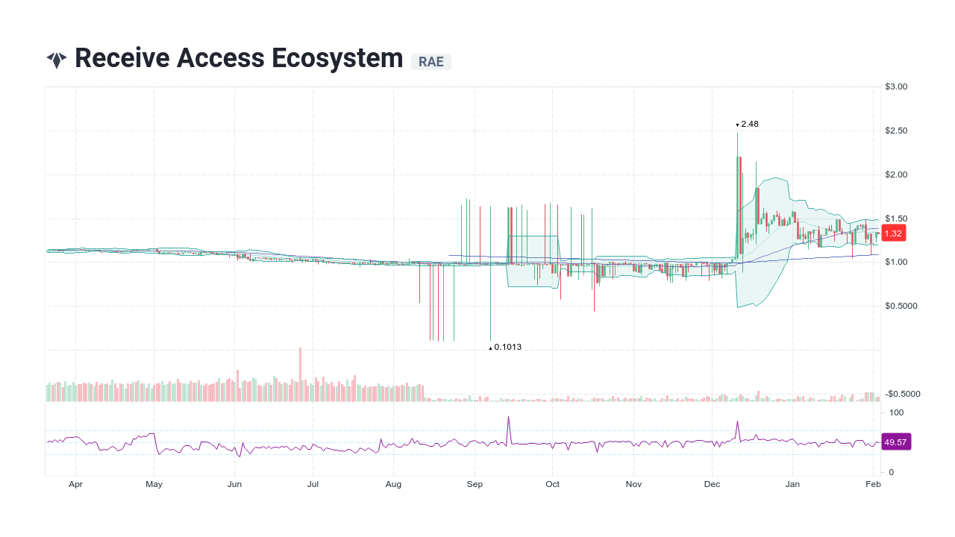Click the tallest volume bar near July
The image size is (955, 537).
point(299,369)
